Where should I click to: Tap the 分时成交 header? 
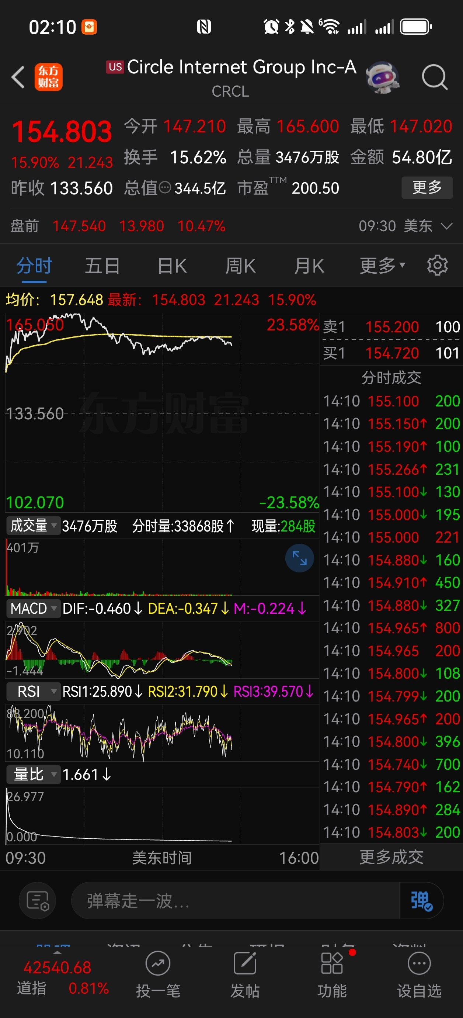coord(391,377)
